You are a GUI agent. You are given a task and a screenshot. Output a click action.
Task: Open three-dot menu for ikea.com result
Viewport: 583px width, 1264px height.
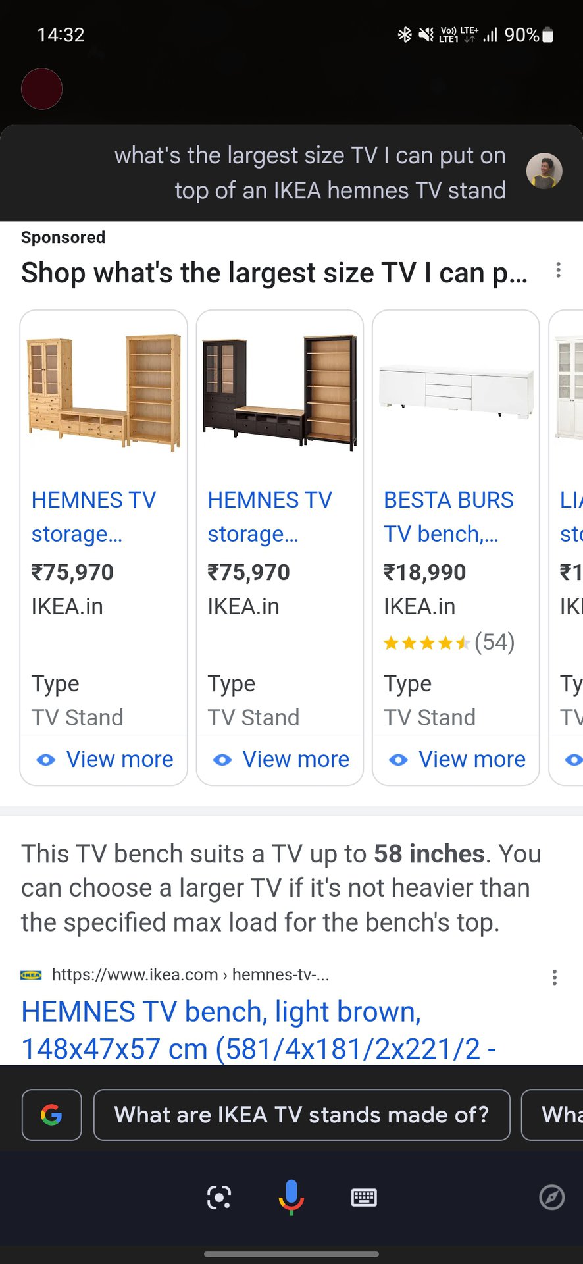click(555, 977)
